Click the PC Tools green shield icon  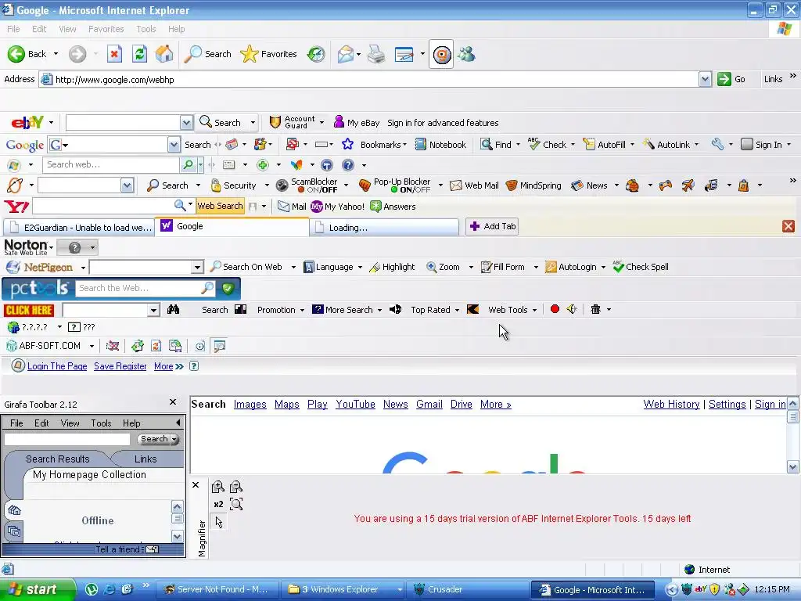(228, 288)
